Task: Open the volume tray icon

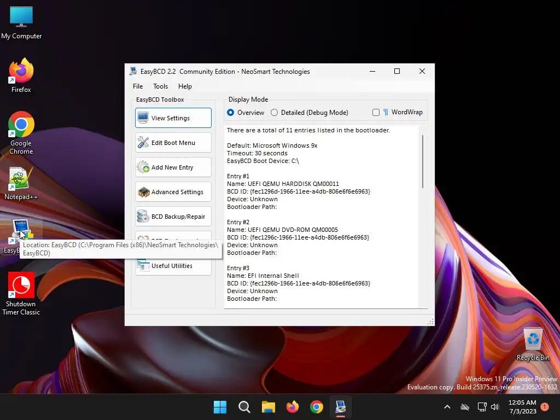Action: click(495, 407)
